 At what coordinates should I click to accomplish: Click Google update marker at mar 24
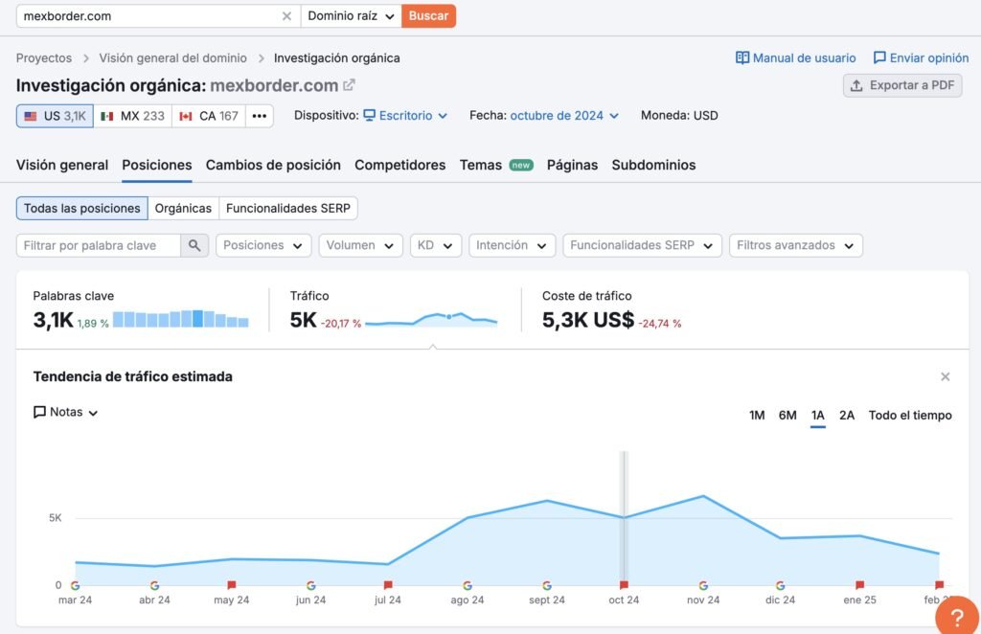point(75,586)
